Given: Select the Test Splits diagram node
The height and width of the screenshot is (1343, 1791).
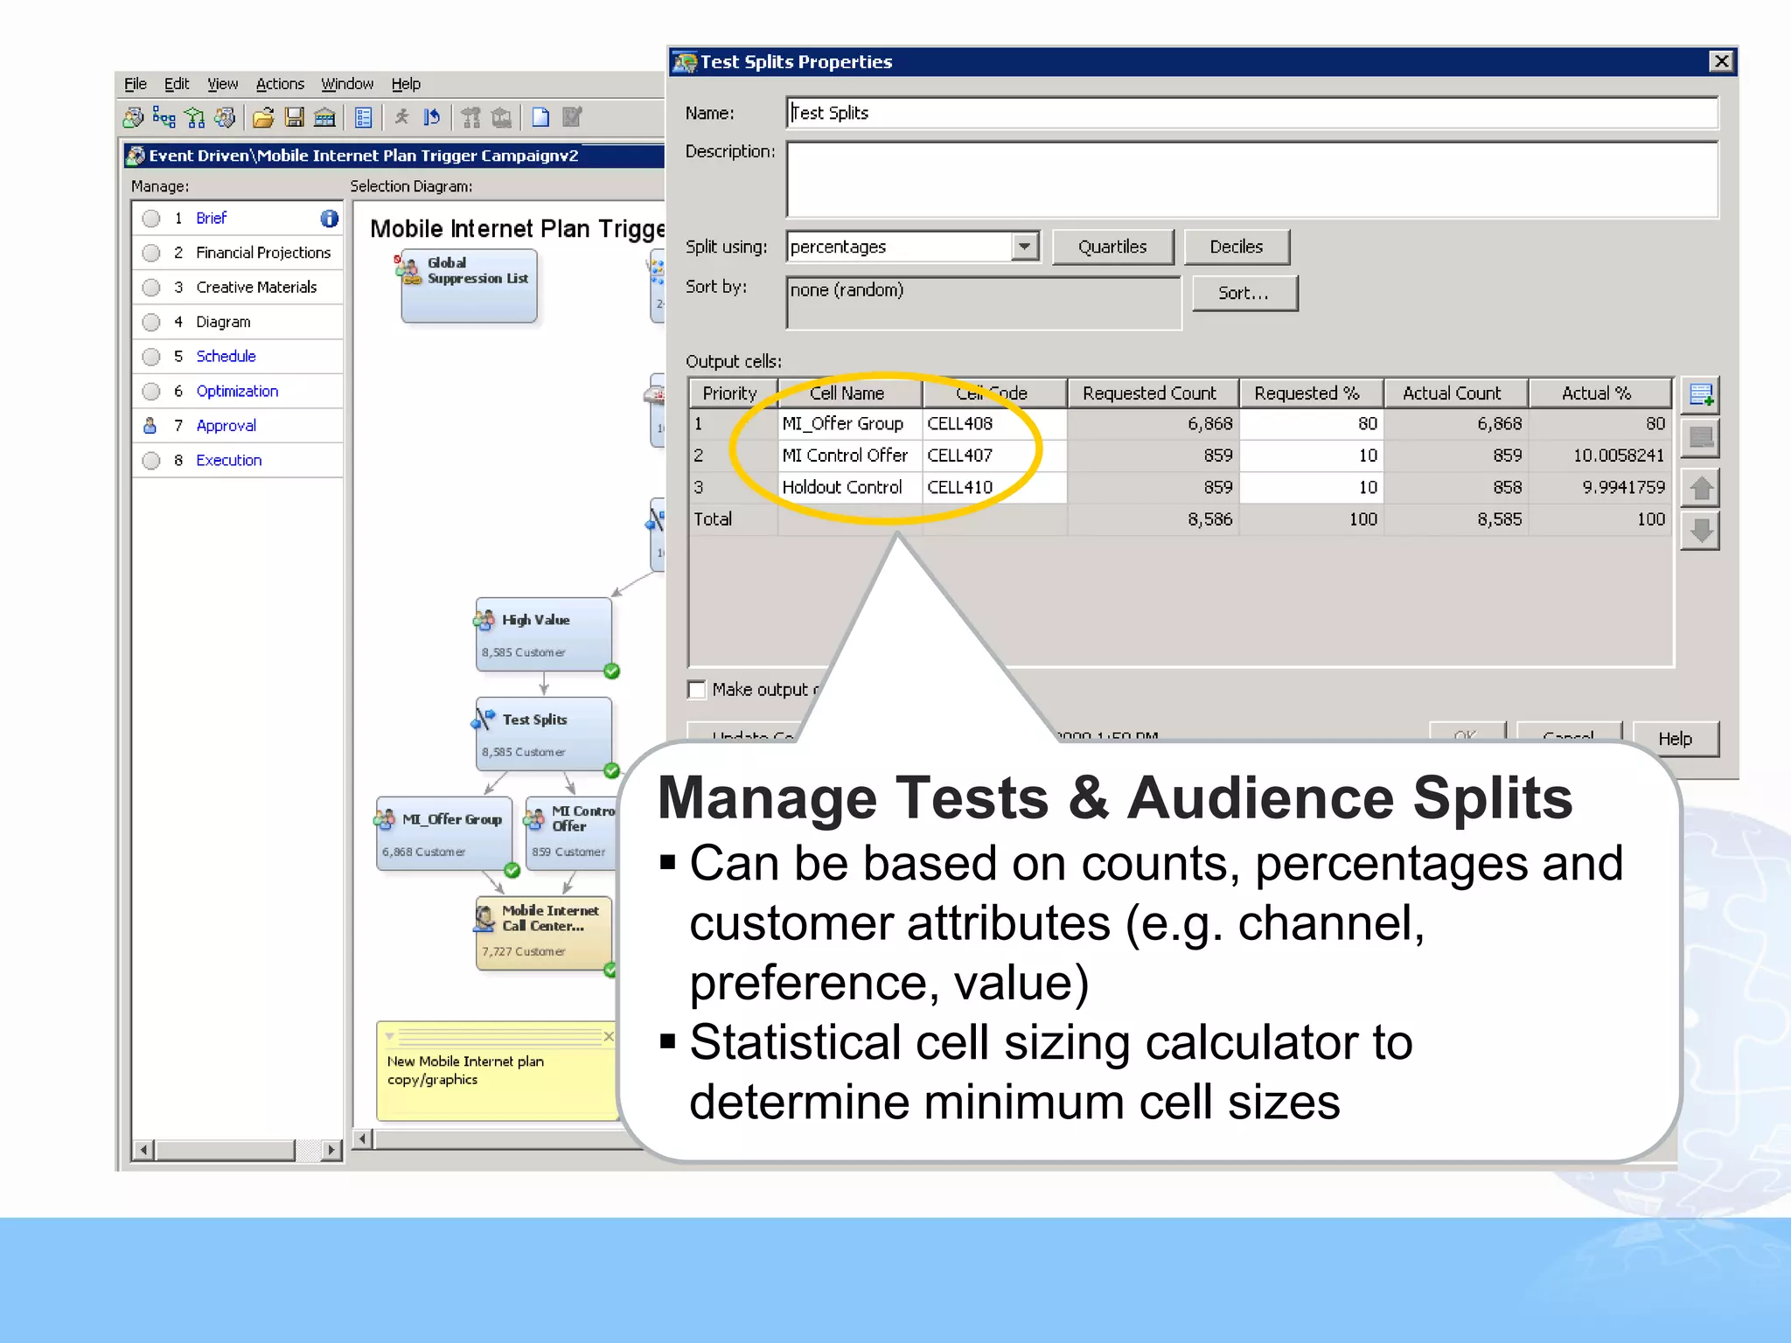Looking at the screenshot, I should pos(543,734).
